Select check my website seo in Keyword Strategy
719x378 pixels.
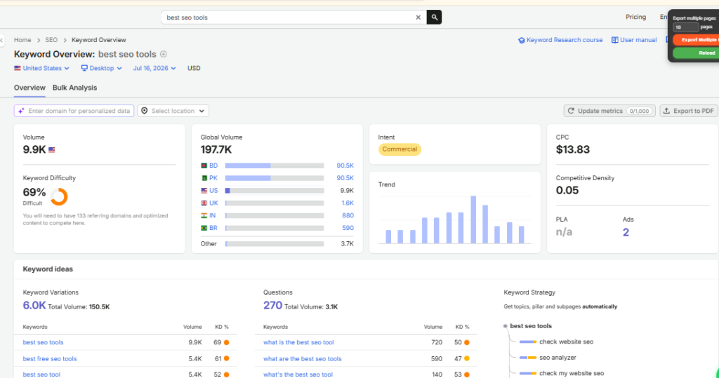pos(572,373)
